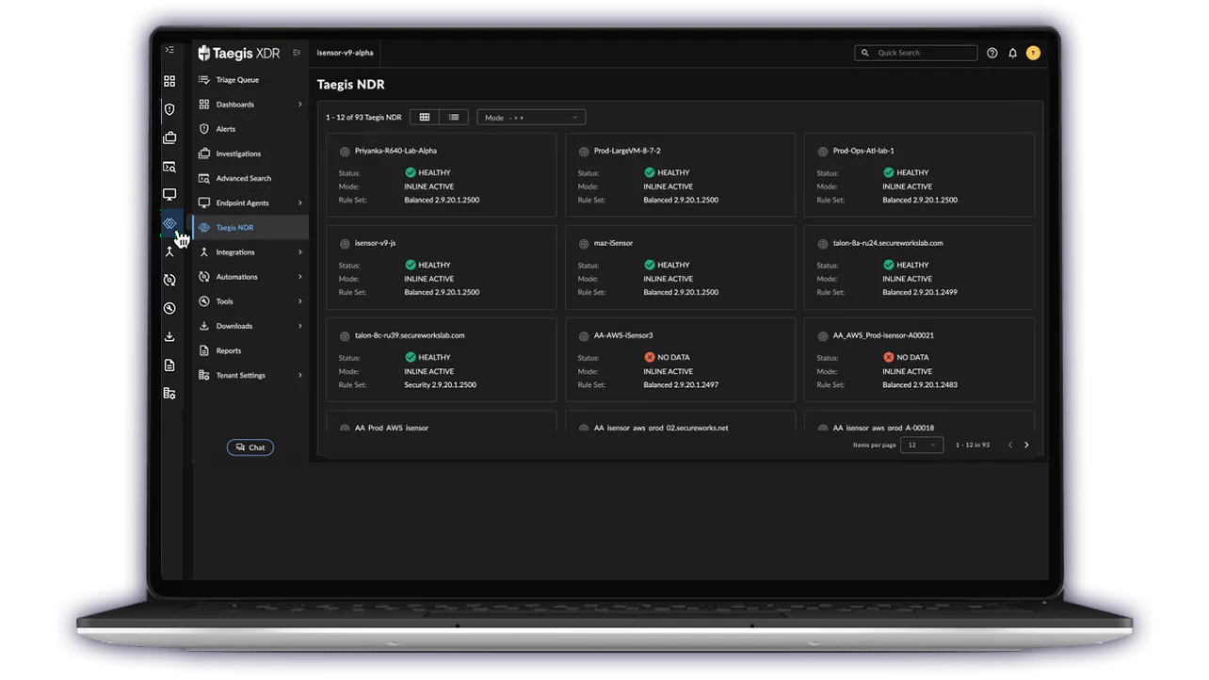Switch to grid view
1209x680 pixels.
click(425, 117)
